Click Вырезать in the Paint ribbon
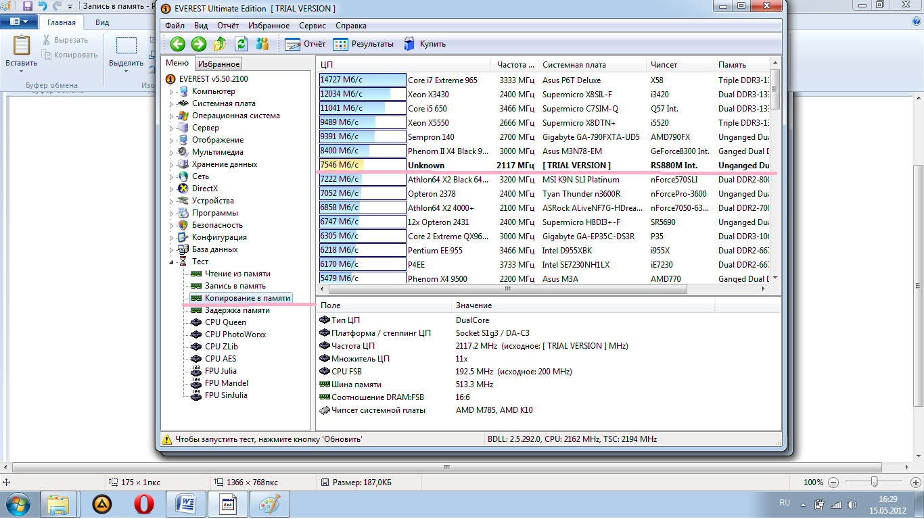 65,41
